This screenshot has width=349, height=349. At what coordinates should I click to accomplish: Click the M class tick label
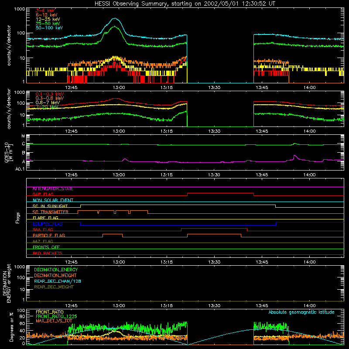tap(23, 136)
